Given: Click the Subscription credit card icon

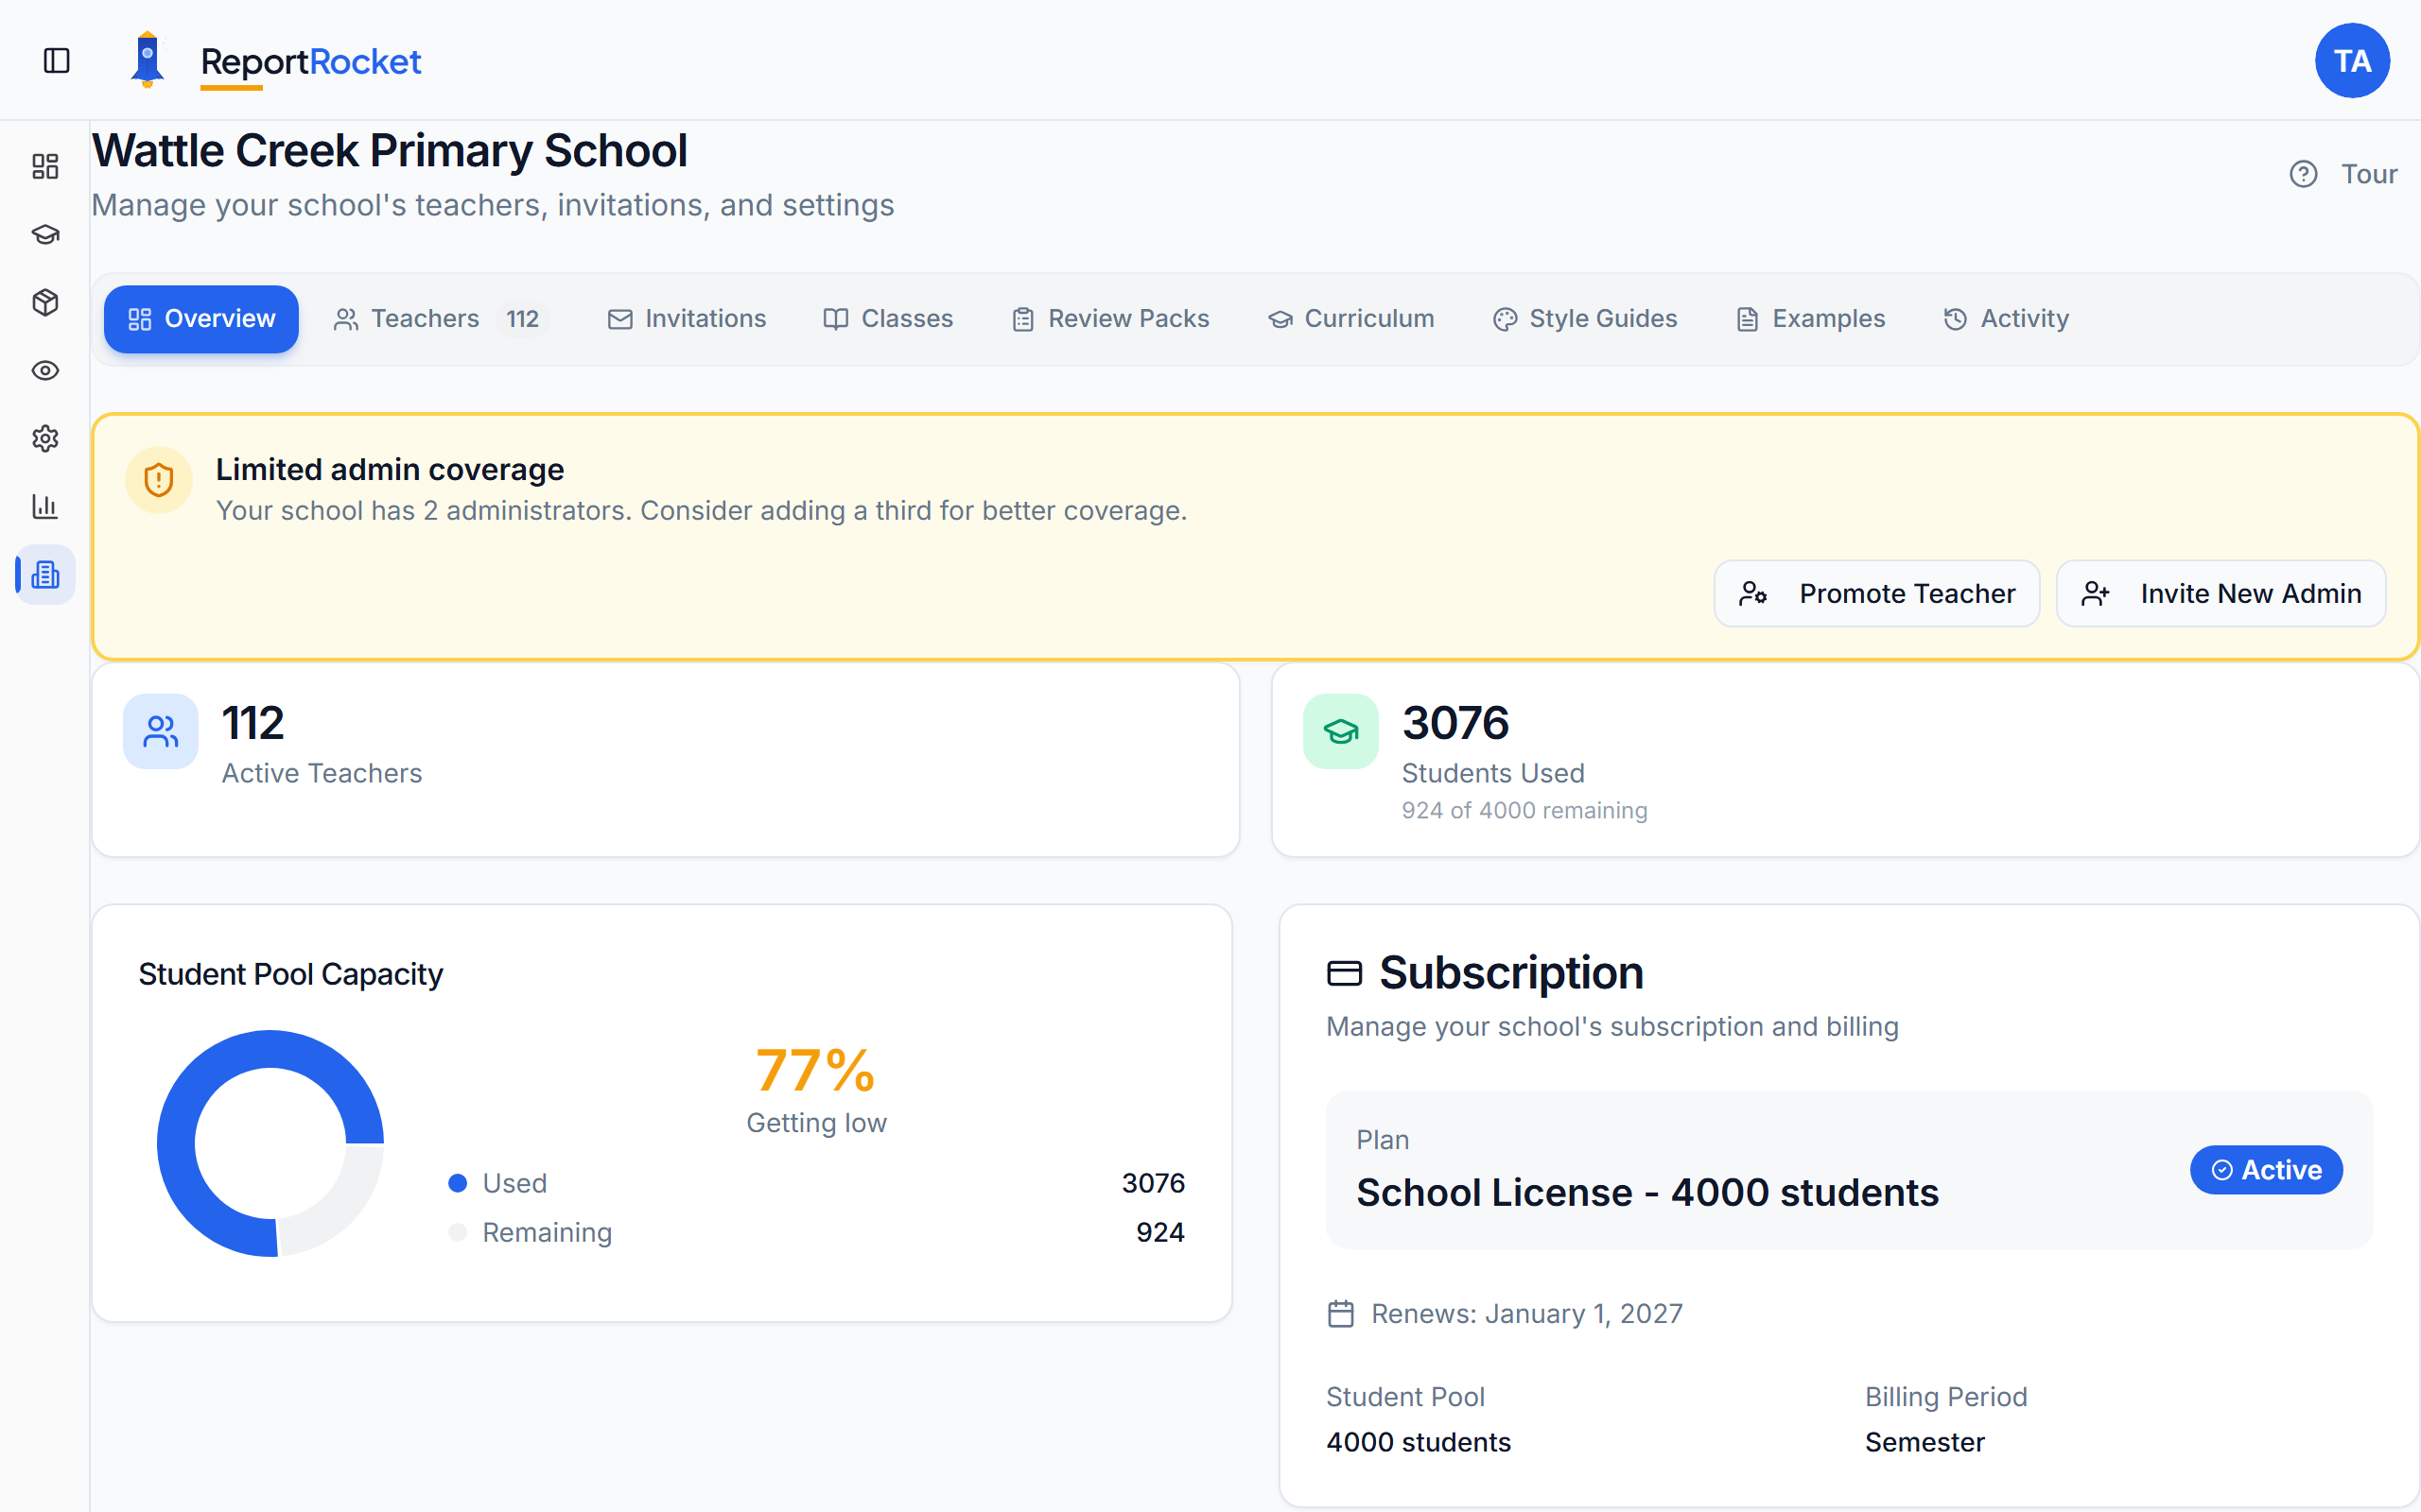Looking at the screenshot, I should pos(1344,973).
